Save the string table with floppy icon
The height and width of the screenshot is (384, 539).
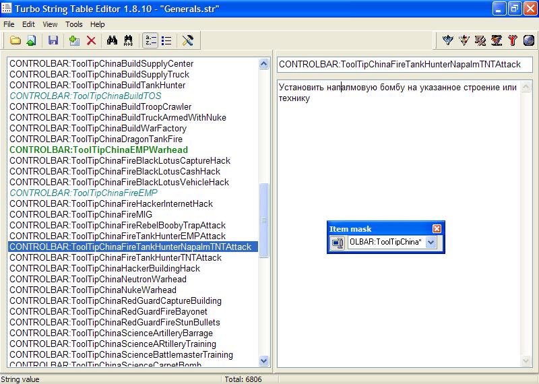[x=53, y=40]
